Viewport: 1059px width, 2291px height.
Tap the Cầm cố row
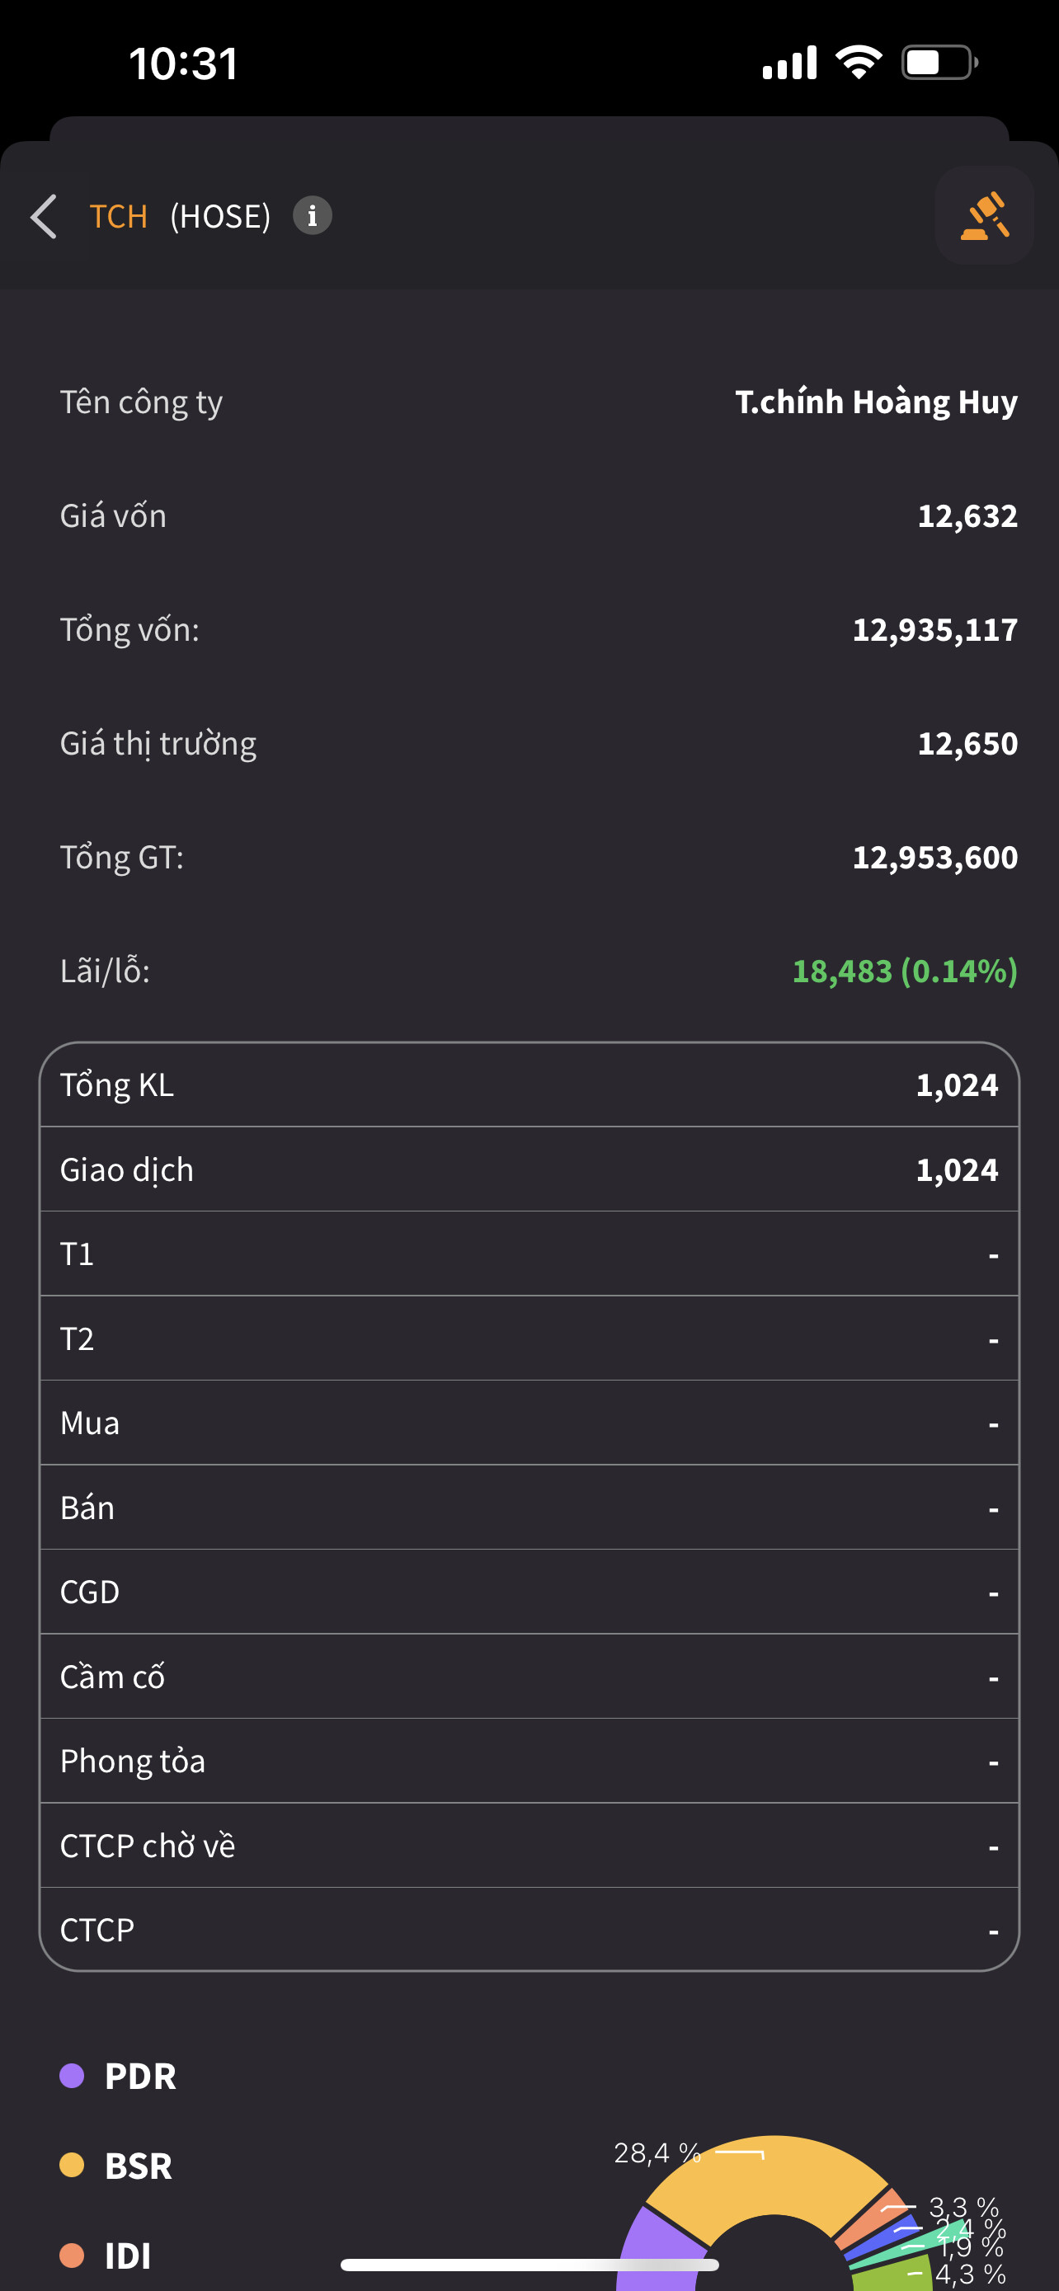pyautogui.click(x=529, y=1677)
